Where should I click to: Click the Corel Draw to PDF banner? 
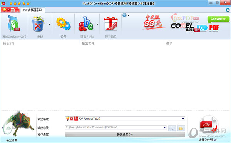(194, 28)
